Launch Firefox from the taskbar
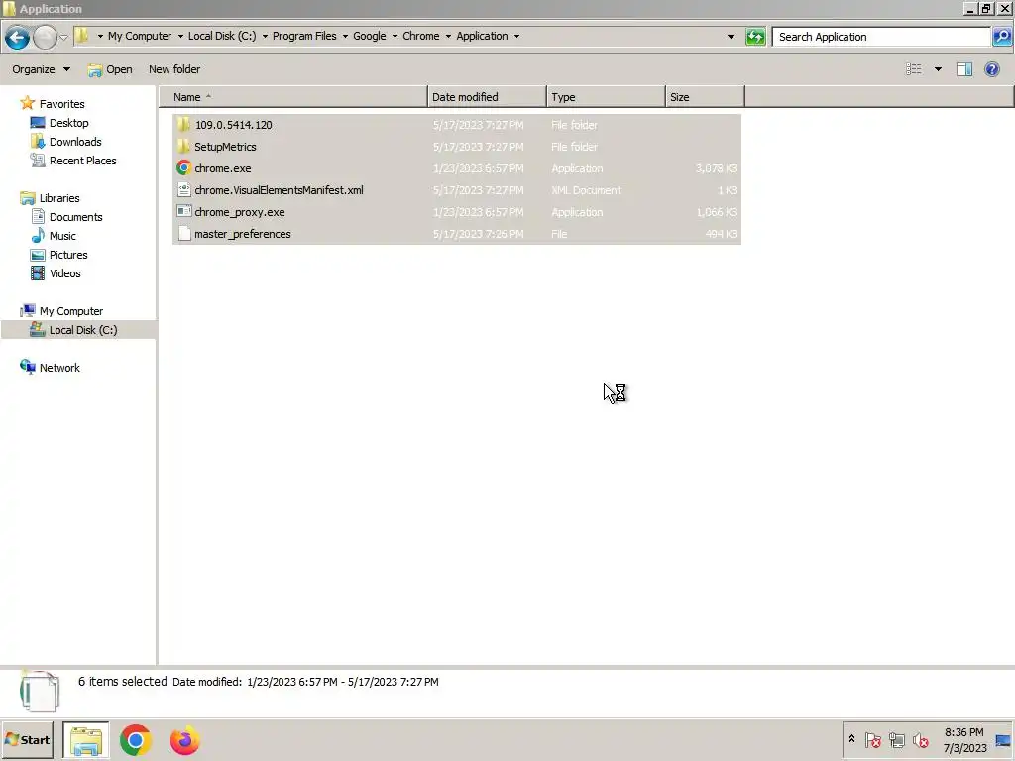The width and height of the screenshot is (1015, 761). pyautogui.click(x=185, y=740)
